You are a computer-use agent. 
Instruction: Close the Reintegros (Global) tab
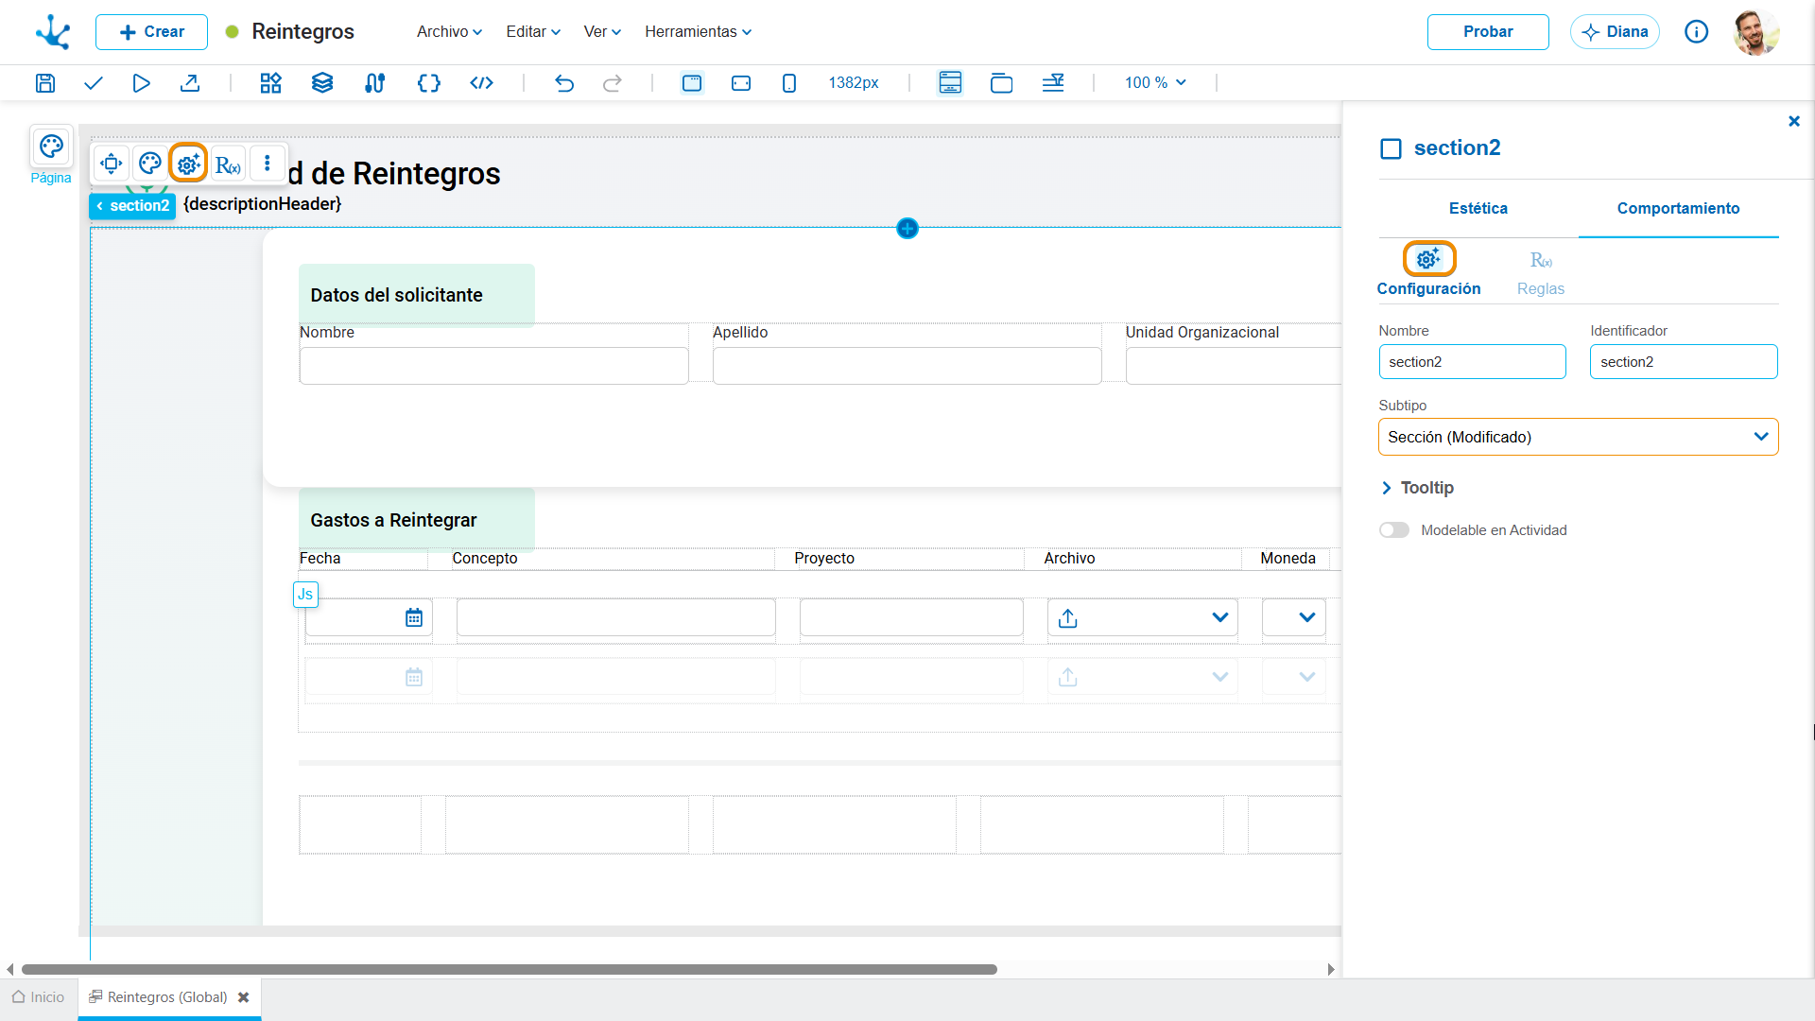coord(243,997)
